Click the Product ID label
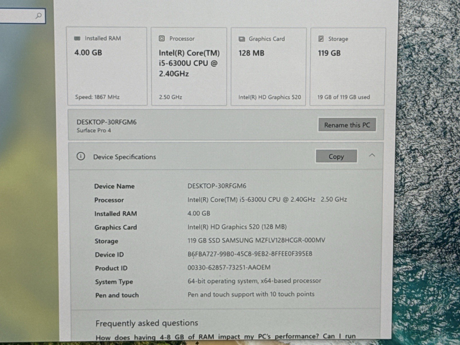Screen dimensions: 460x345 111,268
